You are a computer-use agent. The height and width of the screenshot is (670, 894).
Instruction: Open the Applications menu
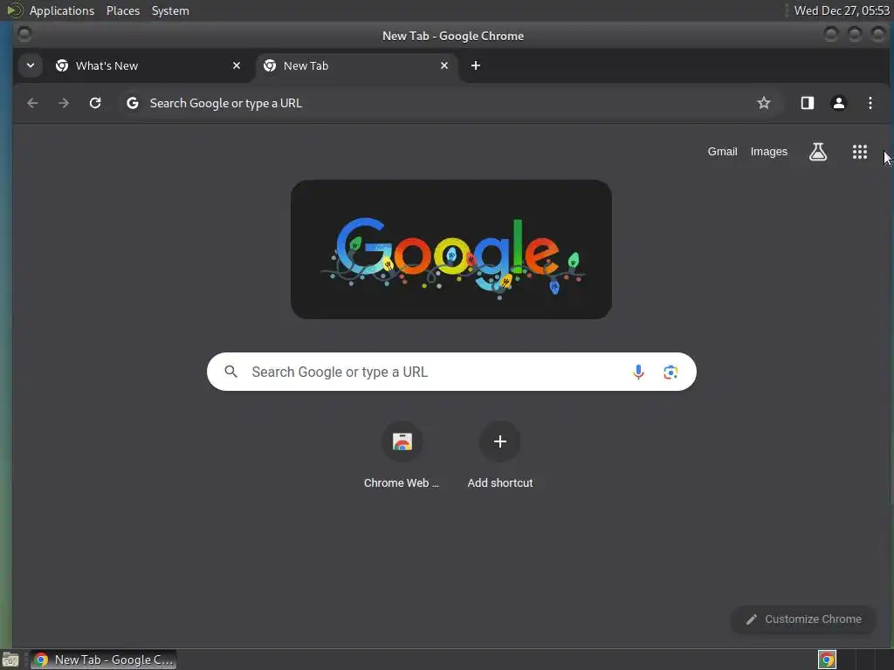(x=62, y=10)
